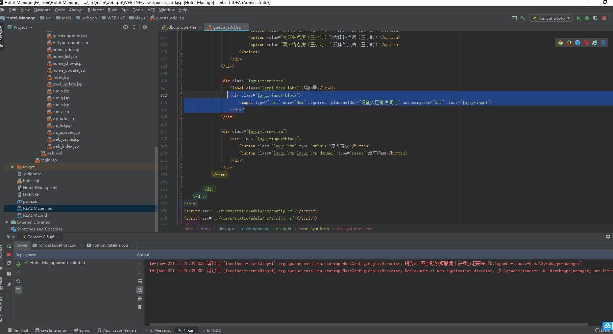Screen dimensions: 613x334
Task: Switch to Tomcat Catalina Log tab
Action: (110, 245)
